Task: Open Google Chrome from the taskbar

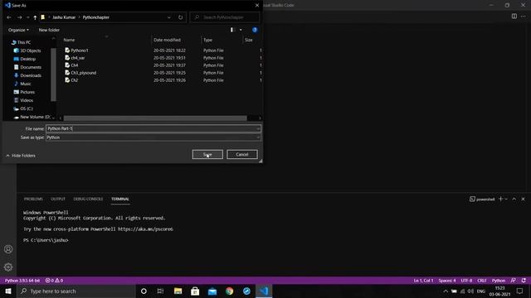Action: [229, 291]
